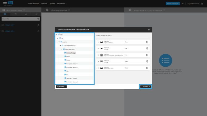Open settings gear for ITESLIVE - SITE 2
This screenshot has width=207, height=116.
coord(38,31)
